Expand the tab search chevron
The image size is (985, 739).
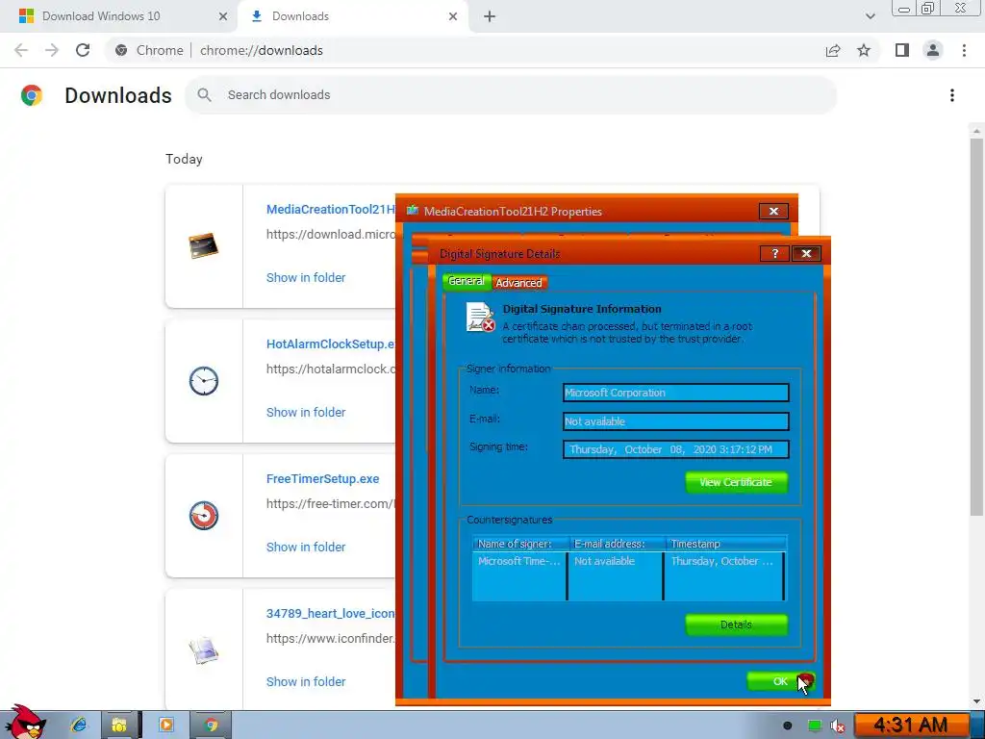coord(870,16)
